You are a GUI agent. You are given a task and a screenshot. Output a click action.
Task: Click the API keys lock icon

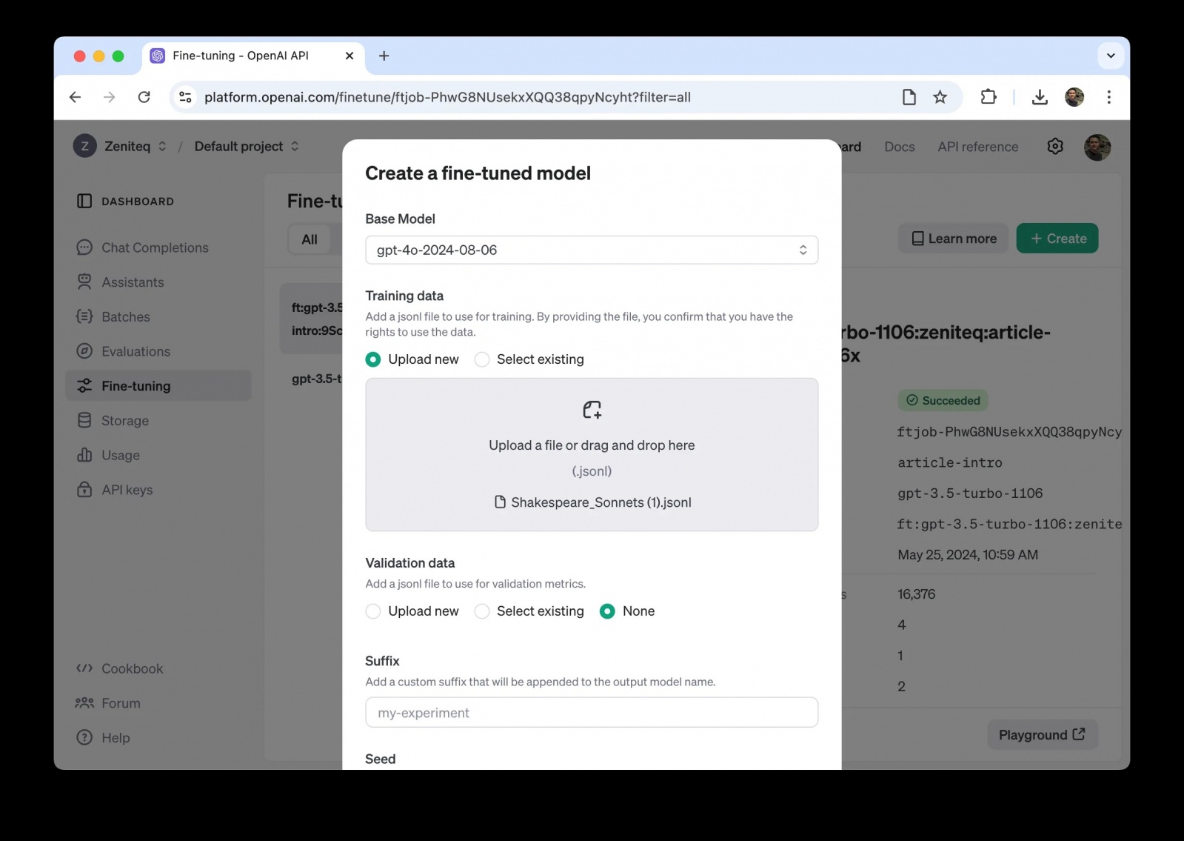[x=84, y=490]
